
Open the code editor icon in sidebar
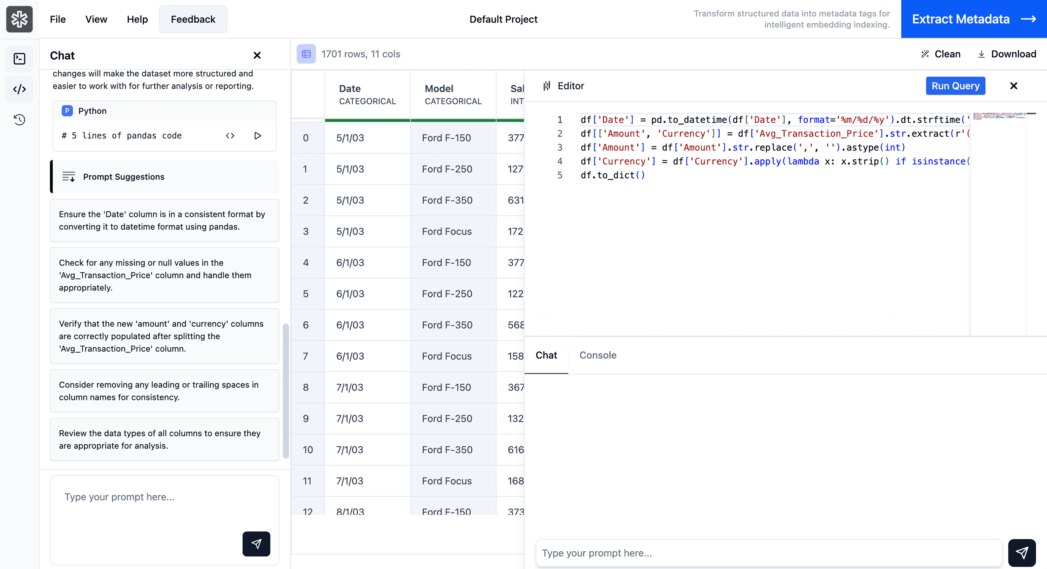tap(20, 89)
